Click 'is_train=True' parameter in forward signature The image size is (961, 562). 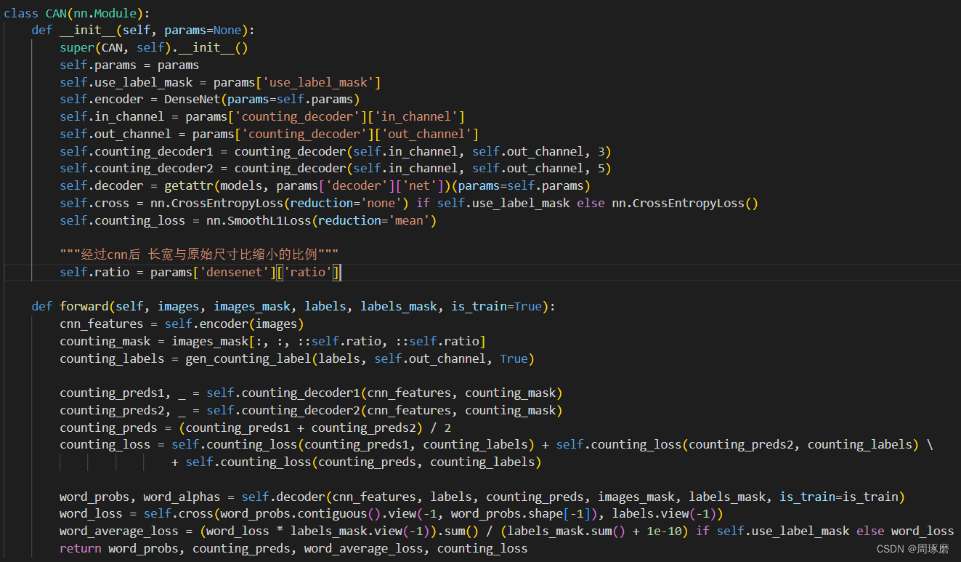496,306
